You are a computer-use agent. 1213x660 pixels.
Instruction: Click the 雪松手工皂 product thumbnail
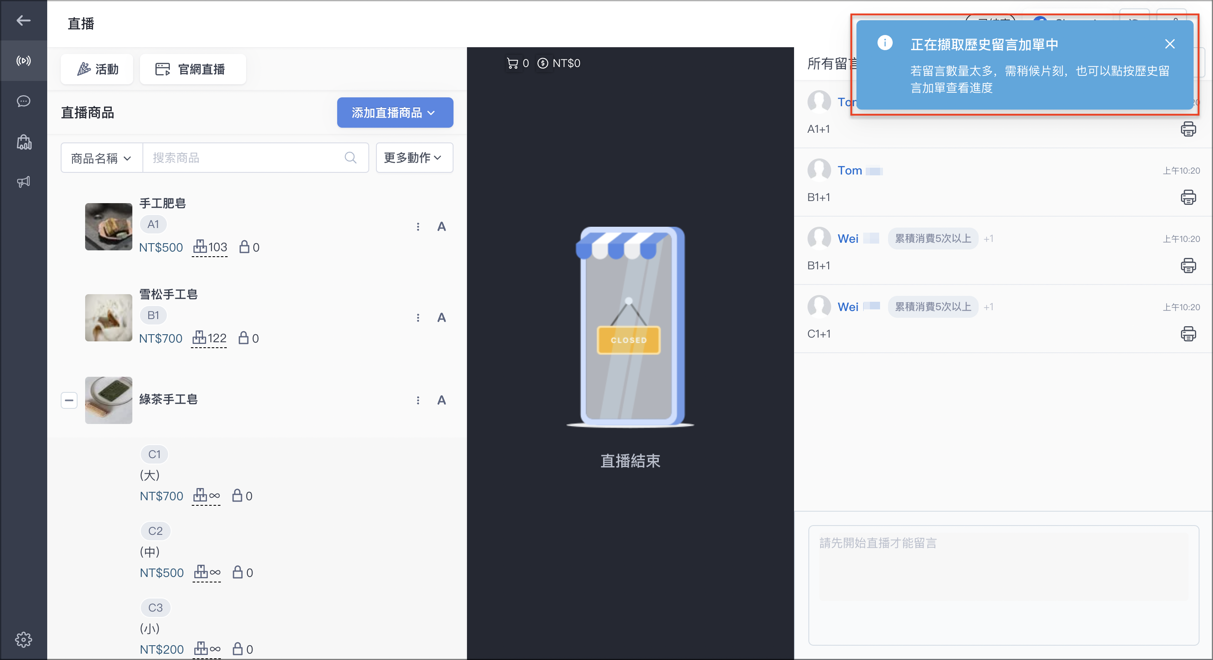109,318
